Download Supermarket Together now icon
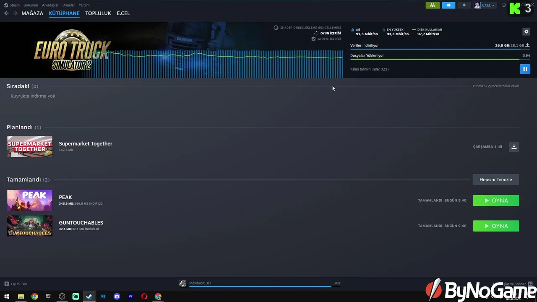The width and height of the screenshot is (537, 302). [514, 146]
